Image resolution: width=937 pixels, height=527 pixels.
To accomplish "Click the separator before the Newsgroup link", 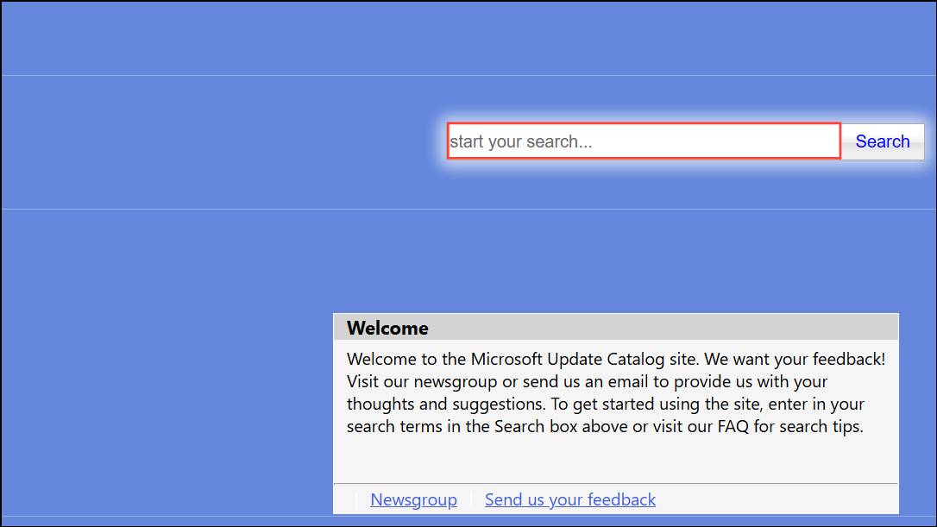I will (x=356, y=500).
